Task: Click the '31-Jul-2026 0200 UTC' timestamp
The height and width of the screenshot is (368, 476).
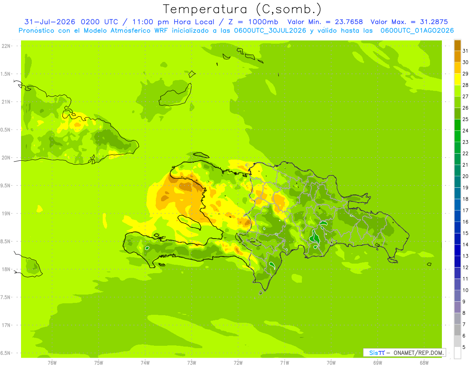Action: pos(71,22)
